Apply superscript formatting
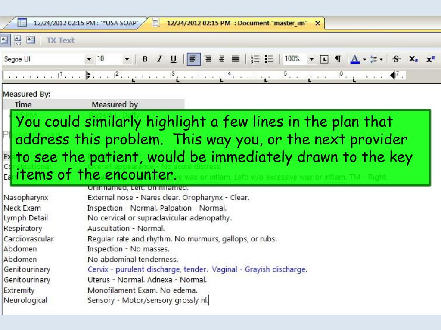This screenshot has width=441, height=330. coord(430,59)
